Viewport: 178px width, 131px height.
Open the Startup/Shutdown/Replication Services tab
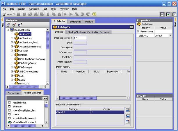tap(88, 32)
